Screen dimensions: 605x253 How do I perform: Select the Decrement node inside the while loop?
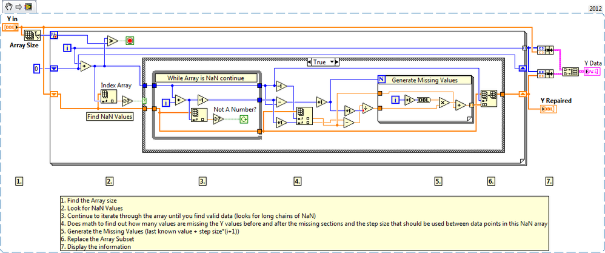pyautogui.click(x=203, y=100)
